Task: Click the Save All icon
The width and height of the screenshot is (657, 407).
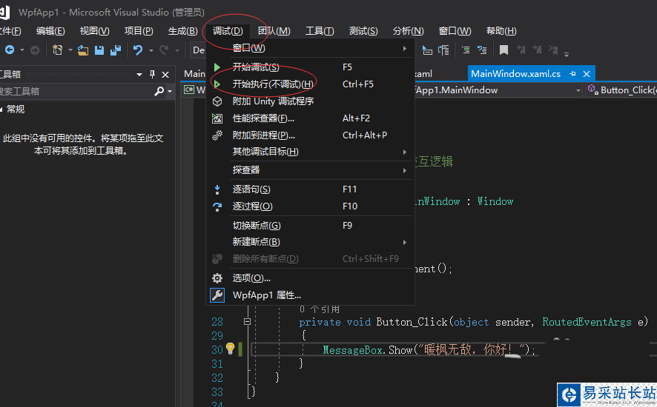Action: pyautogui.click(x=116, y=50)
